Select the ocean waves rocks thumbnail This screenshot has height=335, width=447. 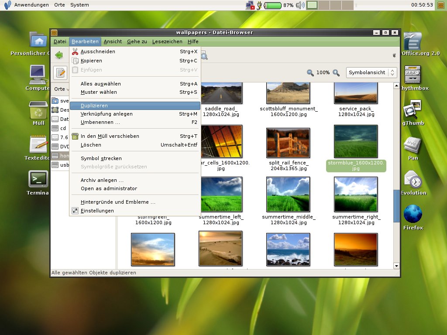[288, 250]
